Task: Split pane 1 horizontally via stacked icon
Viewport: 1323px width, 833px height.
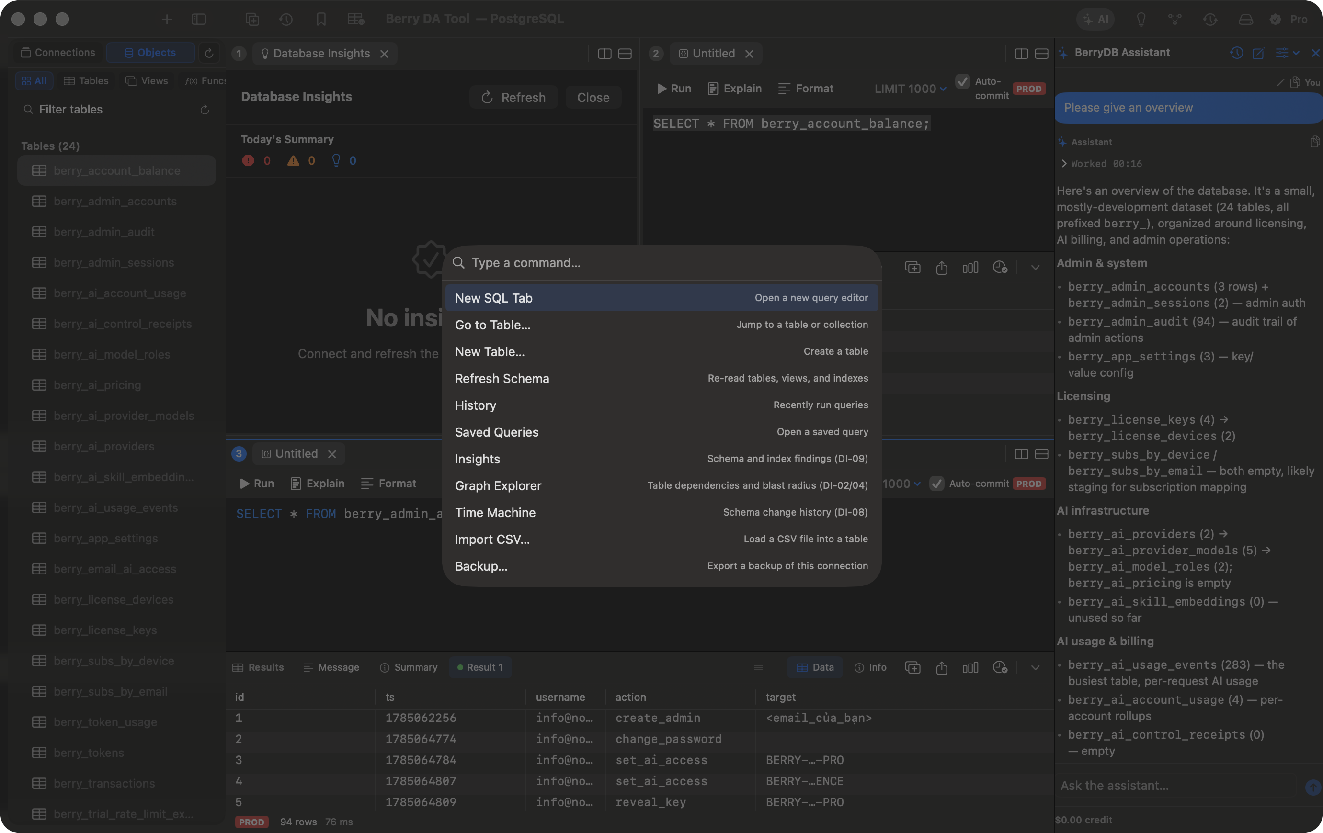Action: click(x=625, y=54)
